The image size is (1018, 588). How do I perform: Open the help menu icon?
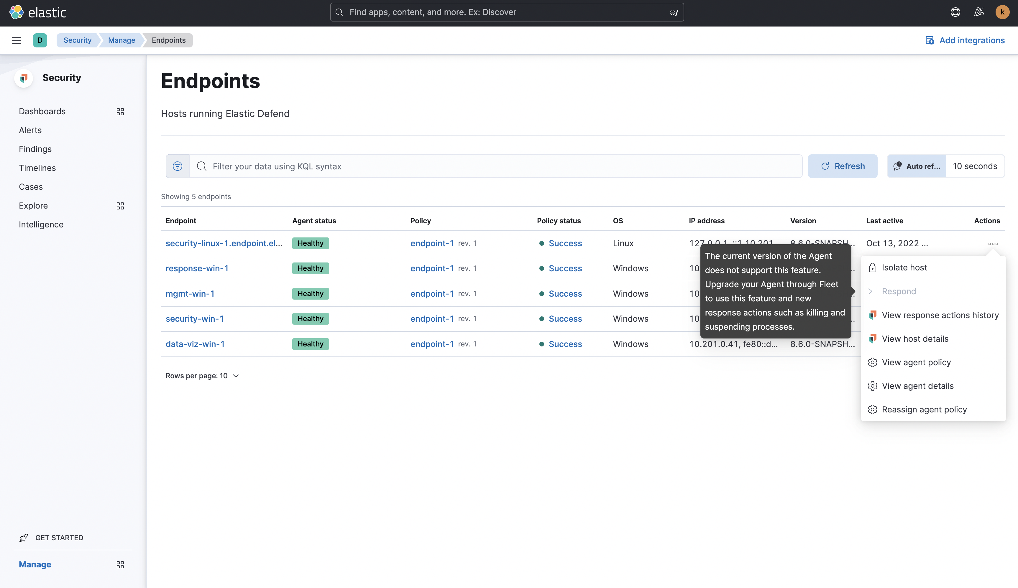tap(955, 12)
